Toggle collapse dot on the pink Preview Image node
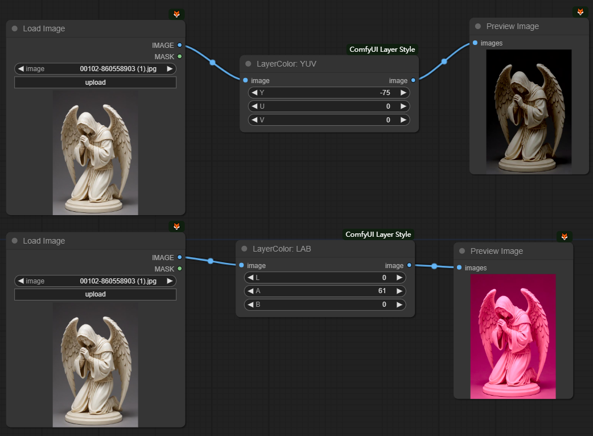The width and height of the screenshot is (593, 436). click(x=462, y=251)
